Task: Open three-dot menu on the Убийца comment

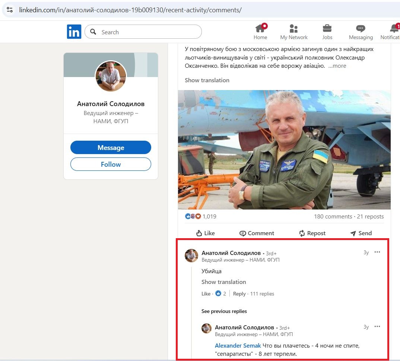Action: tap(377, 252)
